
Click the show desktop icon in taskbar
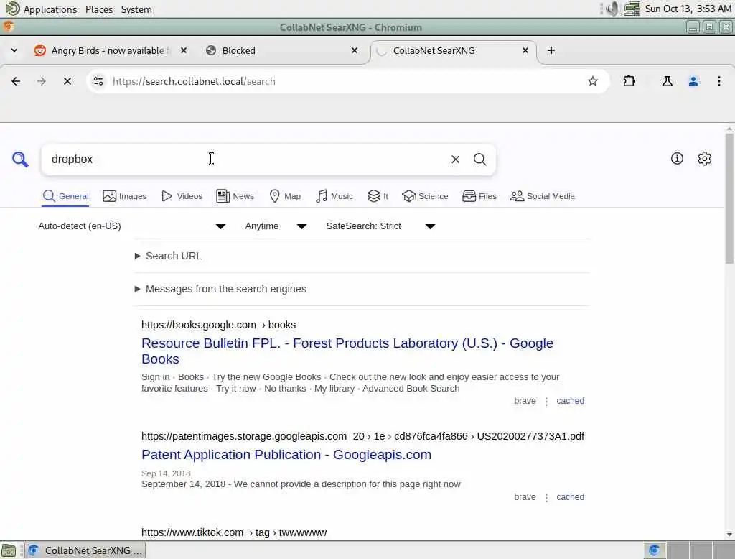pos(9,550)
